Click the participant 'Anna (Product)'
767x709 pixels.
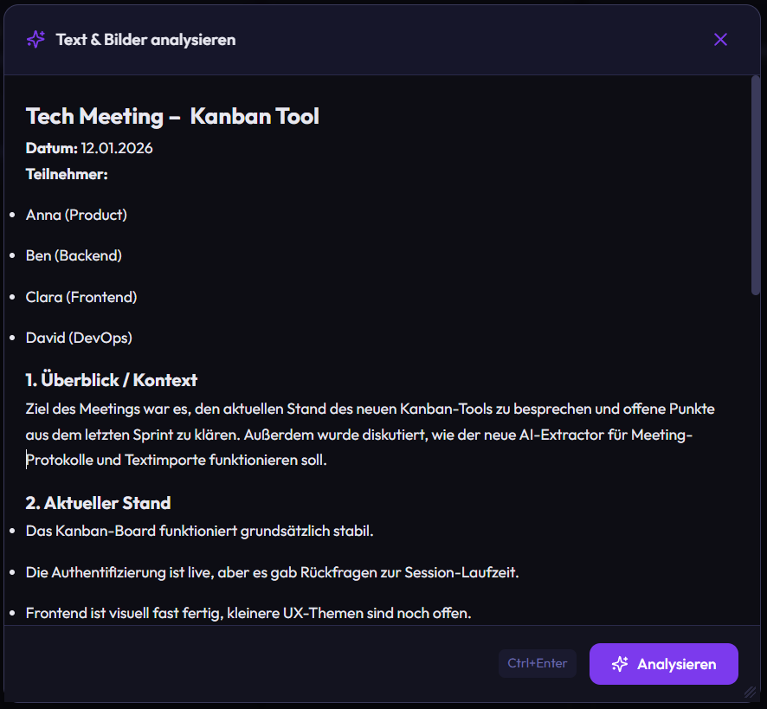point(76,215)
